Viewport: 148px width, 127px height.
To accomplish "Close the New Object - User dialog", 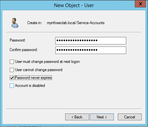I will tap(140, 4).
